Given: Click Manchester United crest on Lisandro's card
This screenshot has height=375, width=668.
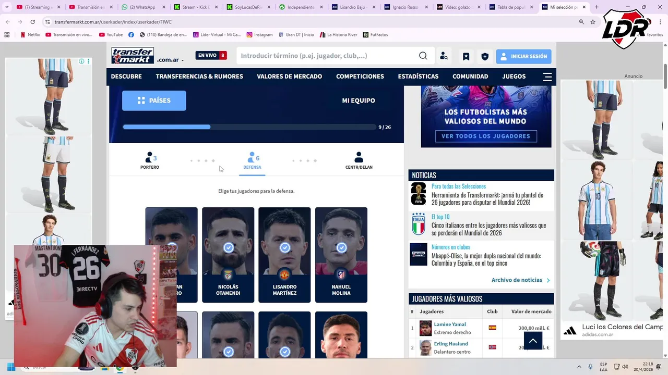Looking at the screenshot, I should [284, 274].
